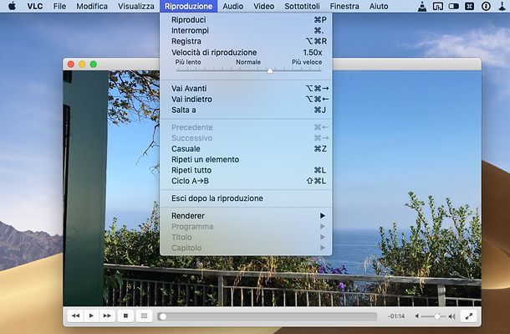
Task: Zoom the VLC window with green button
Action: 94,64
